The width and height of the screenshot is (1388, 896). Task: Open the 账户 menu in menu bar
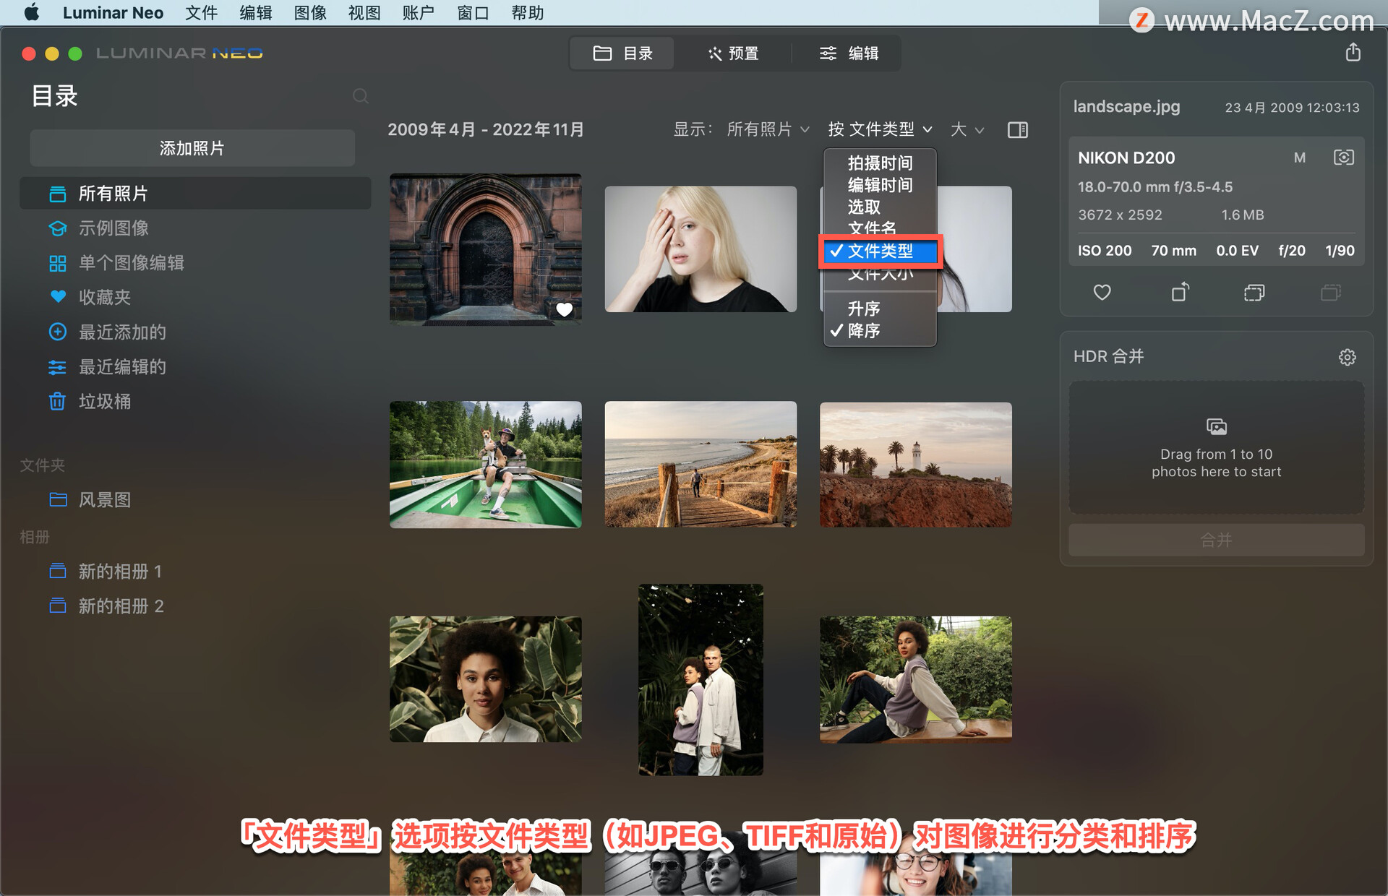pyautogui.click(x=418, y=13)
